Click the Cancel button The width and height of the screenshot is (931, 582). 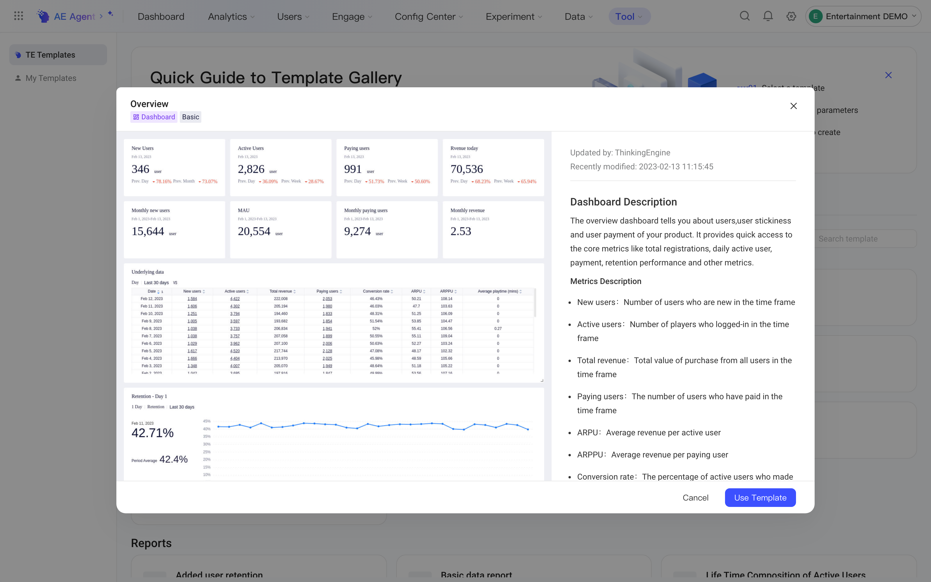click(696, 498)
